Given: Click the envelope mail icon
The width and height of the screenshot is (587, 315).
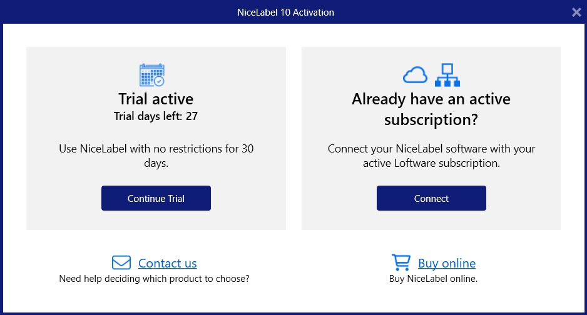Looking at the screenshot, I should click(121, 262).
